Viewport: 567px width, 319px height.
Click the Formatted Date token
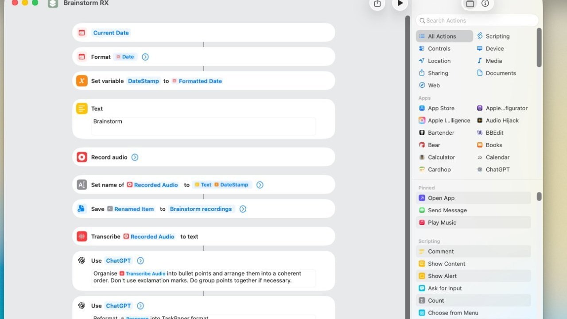pyautogui.click(x=197, y=81)
